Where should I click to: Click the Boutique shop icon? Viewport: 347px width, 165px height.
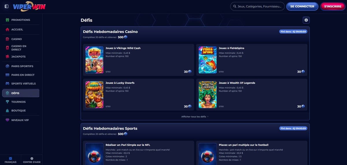(8, 110)
